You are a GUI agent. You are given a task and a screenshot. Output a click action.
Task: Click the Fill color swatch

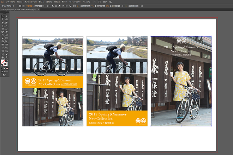(x=2, y=61)
